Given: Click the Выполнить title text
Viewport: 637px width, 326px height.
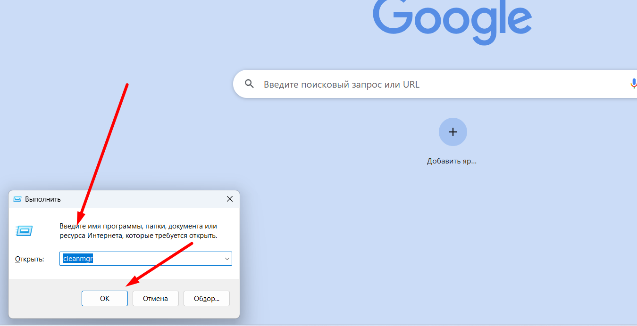Looking at the screenshot, I should pos(43,199).
